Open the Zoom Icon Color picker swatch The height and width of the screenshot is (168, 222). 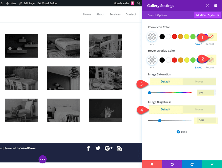click(152, 37)
